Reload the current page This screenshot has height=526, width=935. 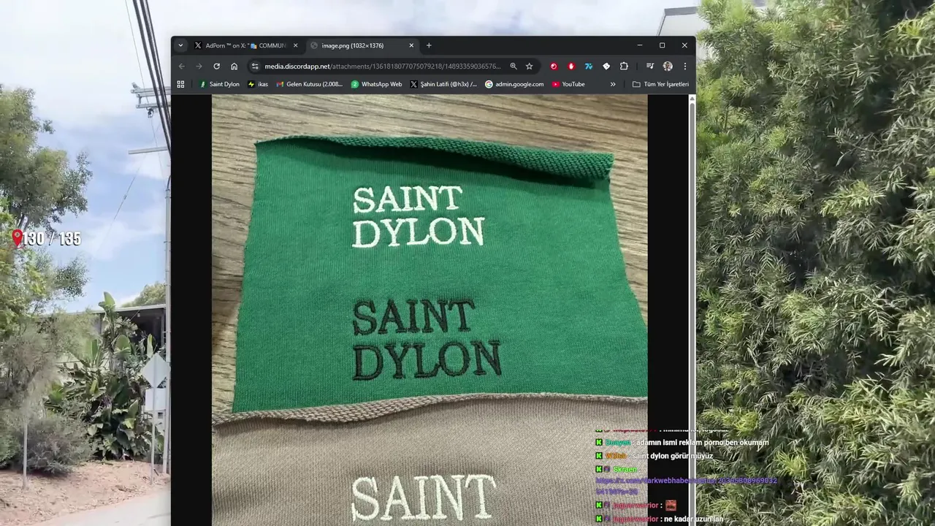tap(216, 66)
